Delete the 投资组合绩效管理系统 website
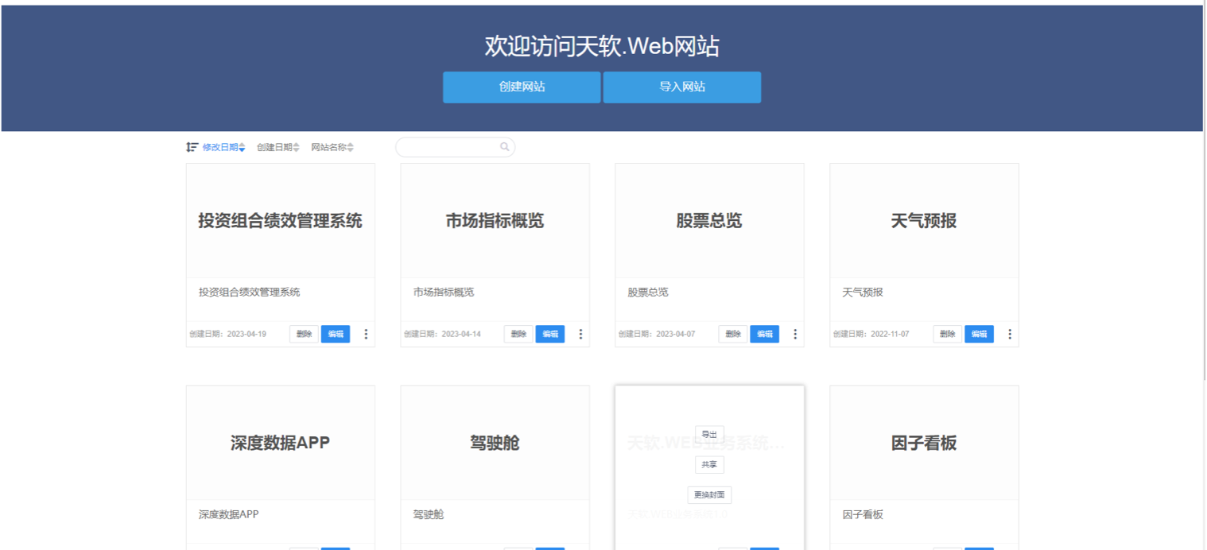This screenshot has width=1207, height=550. click(304, 335)
